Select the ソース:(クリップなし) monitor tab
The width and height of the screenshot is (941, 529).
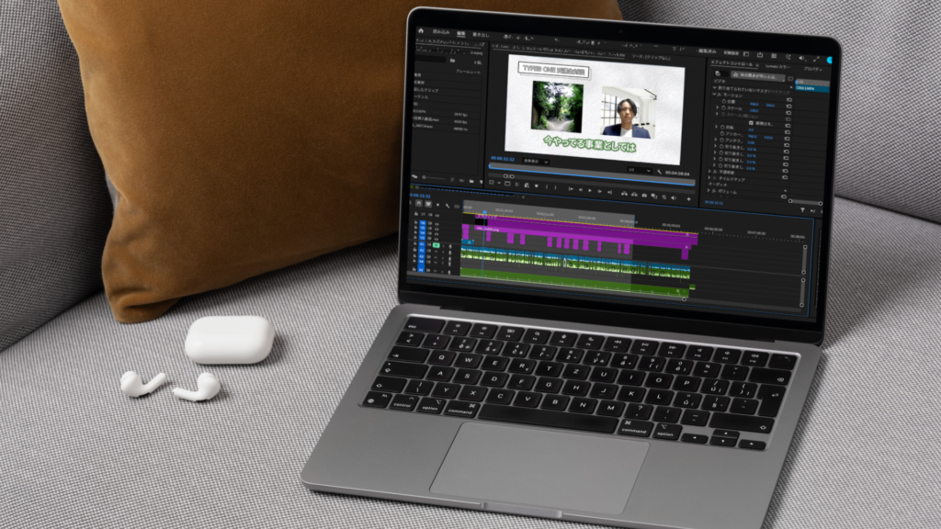[x=652, y=58]
